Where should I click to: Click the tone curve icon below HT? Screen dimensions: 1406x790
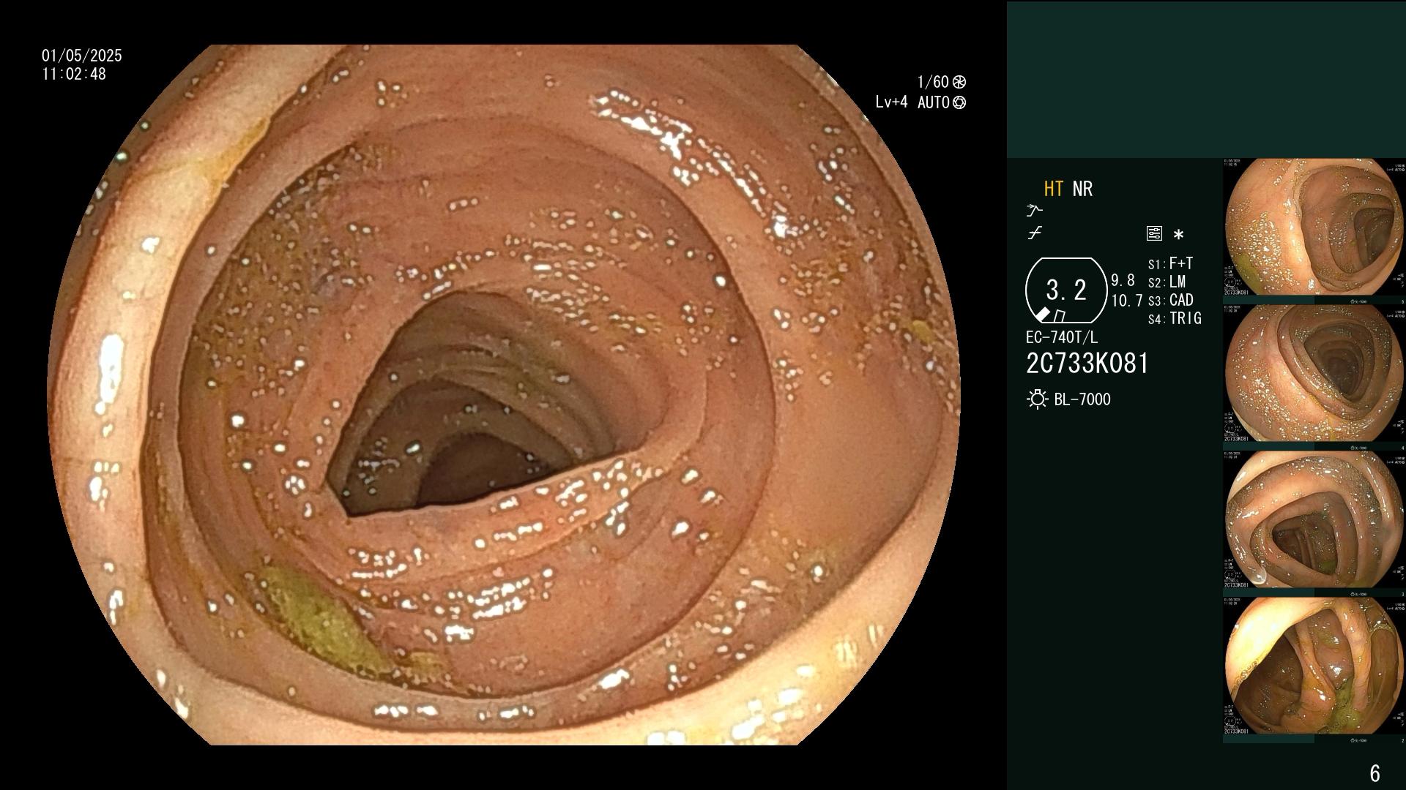[x=1034, y=233]
